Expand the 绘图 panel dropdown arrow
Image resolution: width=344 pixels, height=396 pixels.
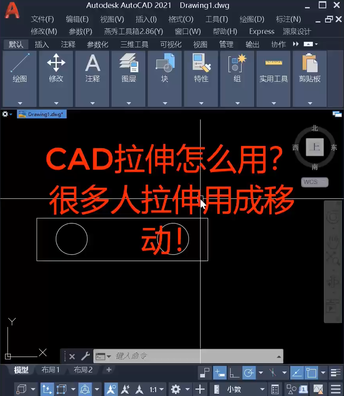(x=20, y=103)
